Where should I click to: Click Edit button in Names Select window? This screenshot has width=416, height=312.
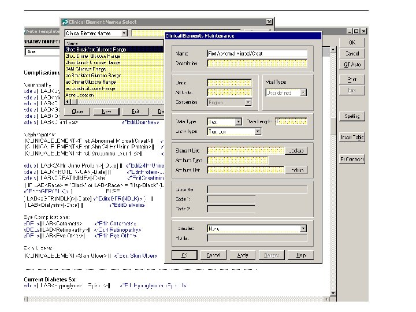tap(135, 112)
